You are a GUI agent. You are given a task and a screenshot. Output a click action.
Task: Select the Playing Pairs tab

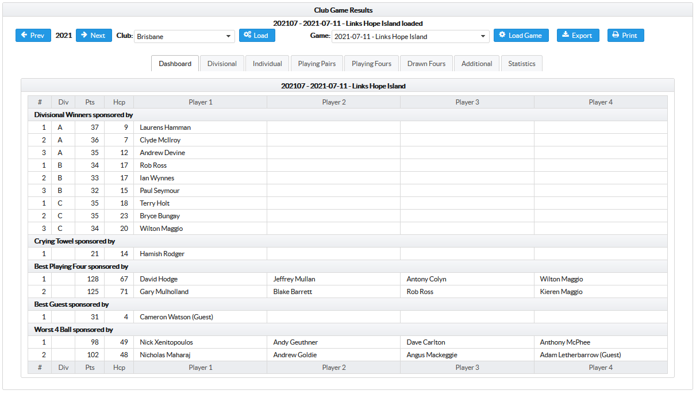pos(317,64)
